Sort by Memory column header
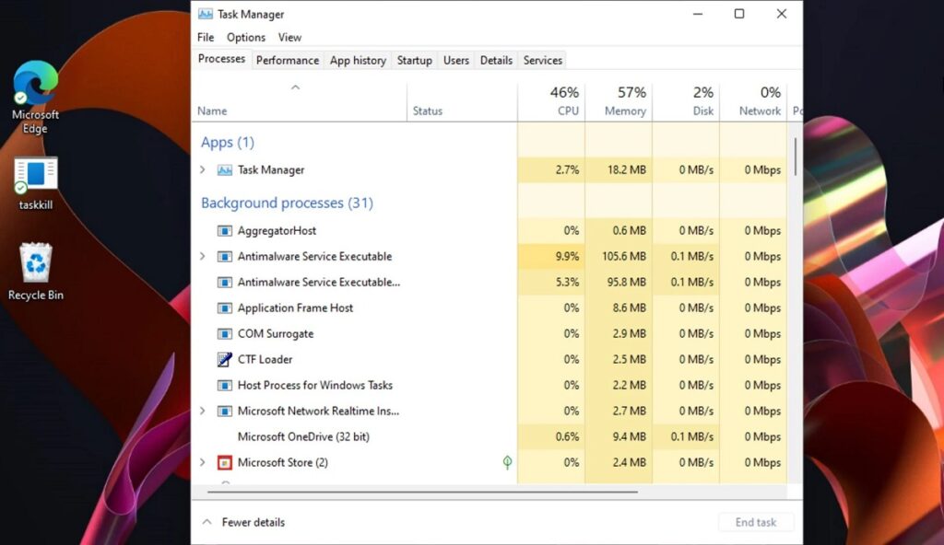This screenshot has height=545, width=944. [x=619, y=102]
